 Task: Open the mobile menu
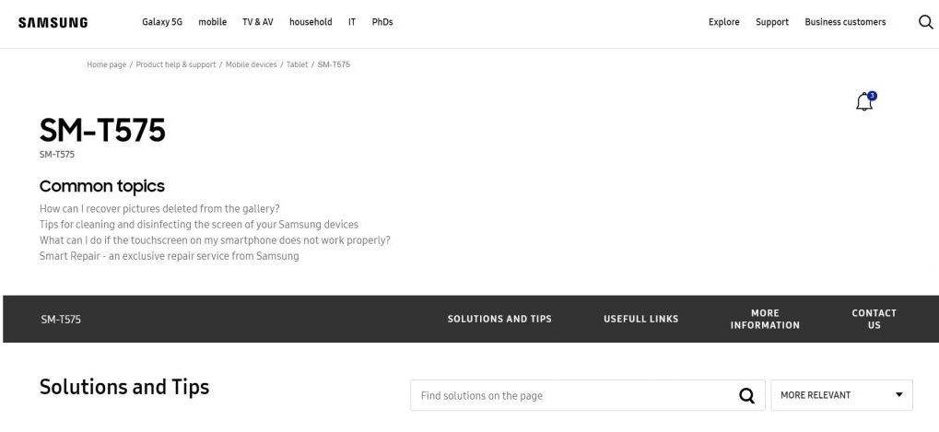point(213,22)
